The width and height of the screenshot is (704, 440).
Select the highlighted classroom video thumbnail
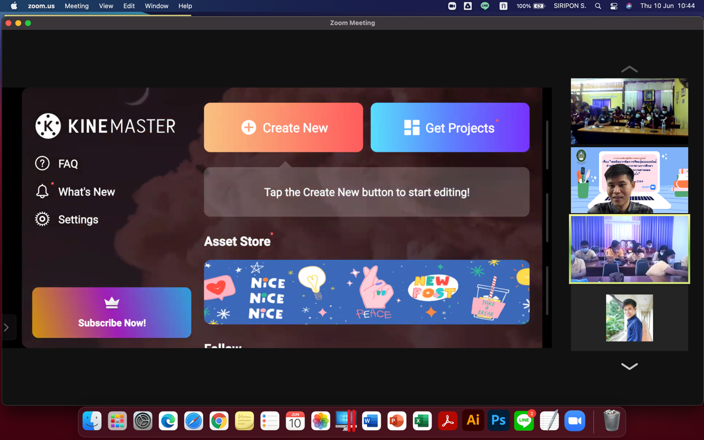(629, 249)
